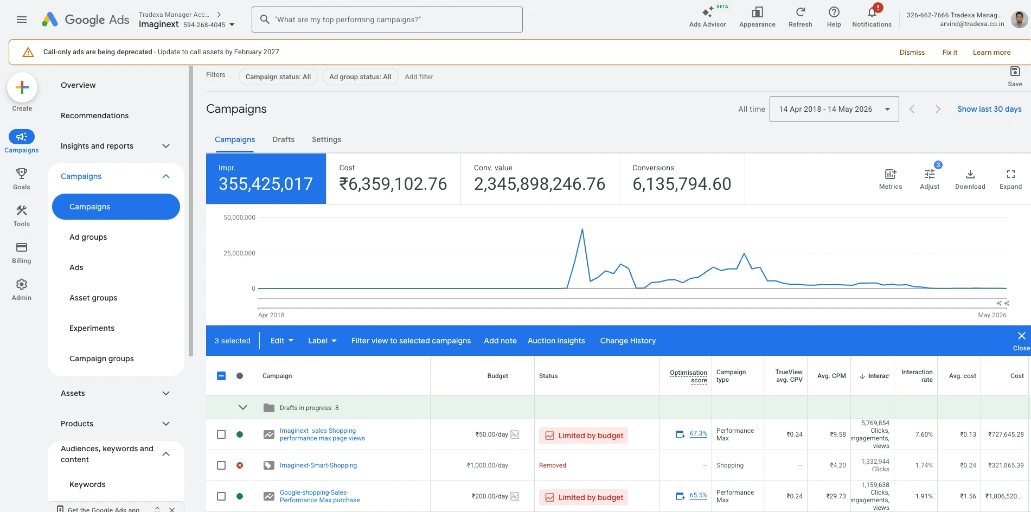Open the Admin section
The width and height of the screenshot is (1031, 512).
[x=22, y=290]
